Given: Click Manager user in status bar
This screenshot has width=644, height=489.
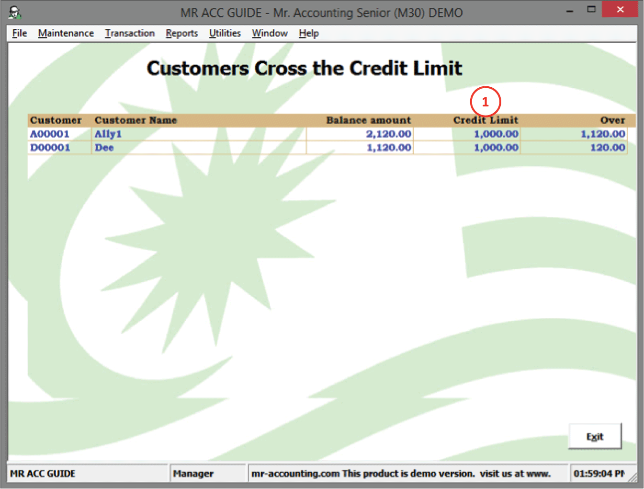Looking at the screenshot, I should coord(193,474).
